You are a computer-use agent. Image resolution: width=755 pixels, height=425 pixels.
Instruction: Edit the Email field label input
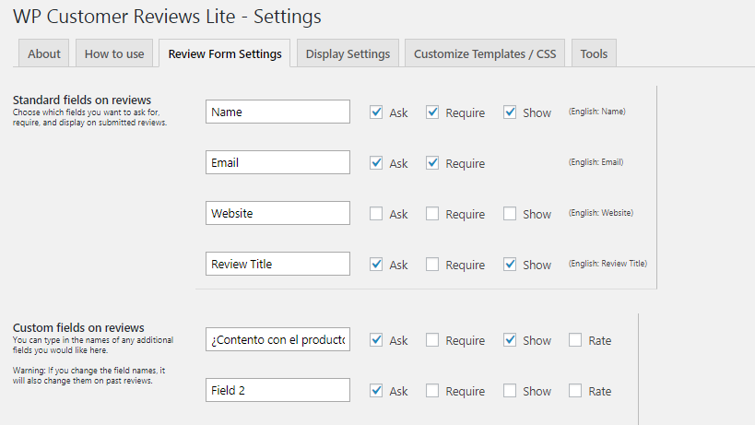[x=277, y=162]
